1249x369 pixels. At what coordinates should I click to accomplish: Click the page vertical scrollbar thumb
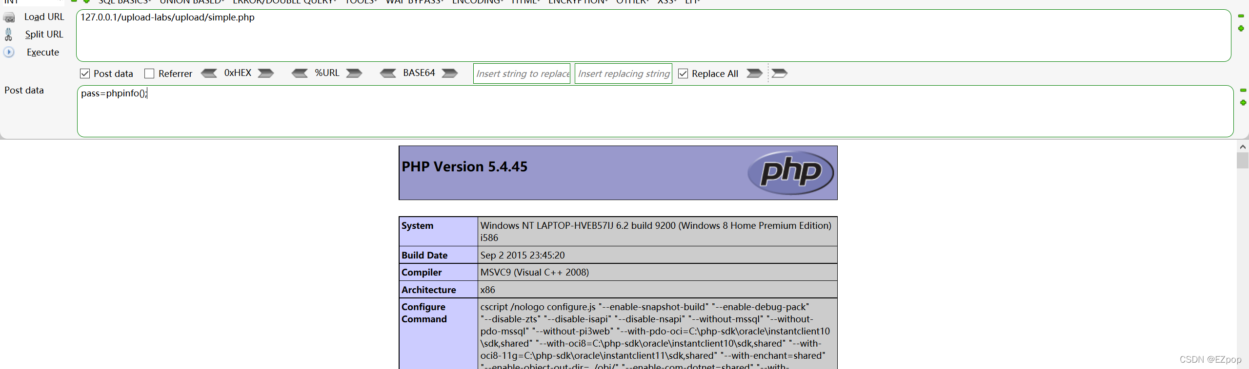click(1243, 160)
